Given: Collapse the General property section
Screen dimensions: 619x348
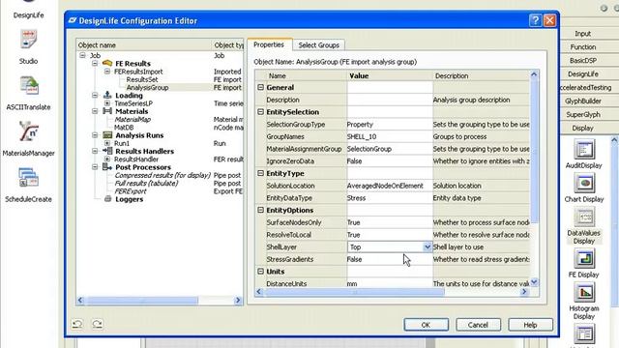Looking at the screenshot, I should pos(260,87).
